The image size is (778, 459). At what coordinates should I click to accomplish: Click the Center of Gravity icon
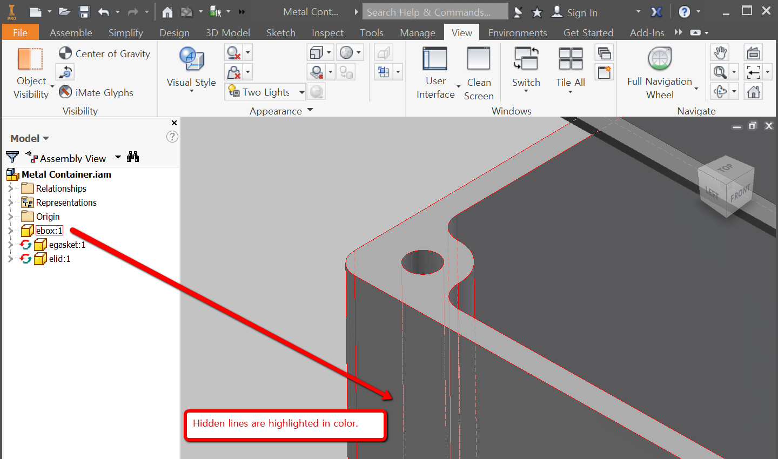[x=65, y=53]
